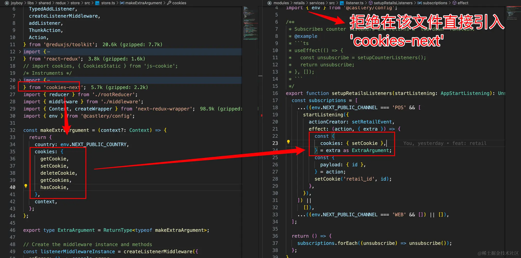Click the cube icon before effect breadcrumb

[x=454, y=3]
